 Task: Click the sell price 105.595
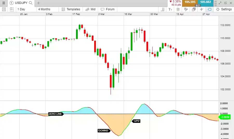[190, 2]
